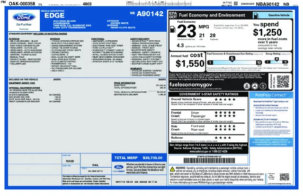Click the RASB ramp code box
303x196 pixels.
(x=70, y=161)
